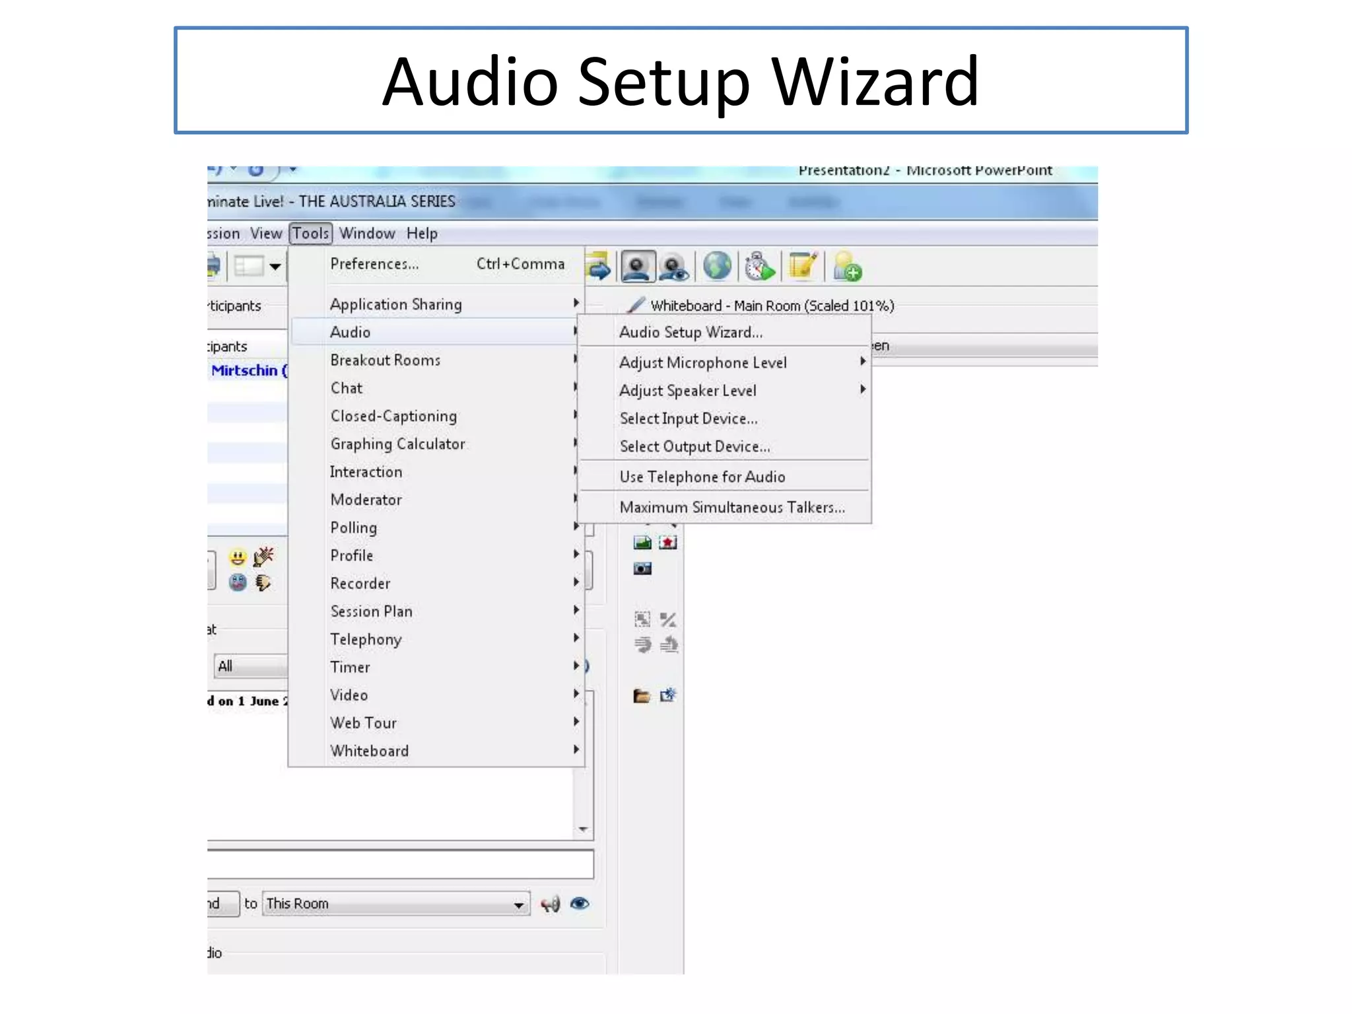
Task: Open Maximum Simultaneous Talkers... option
Action: (724, 507)
